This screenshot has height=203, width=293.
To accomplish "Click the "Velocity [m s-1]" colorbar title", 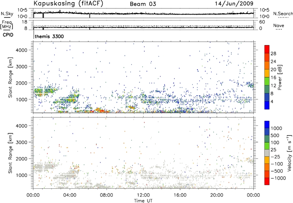I will click(x=289, y=153).
